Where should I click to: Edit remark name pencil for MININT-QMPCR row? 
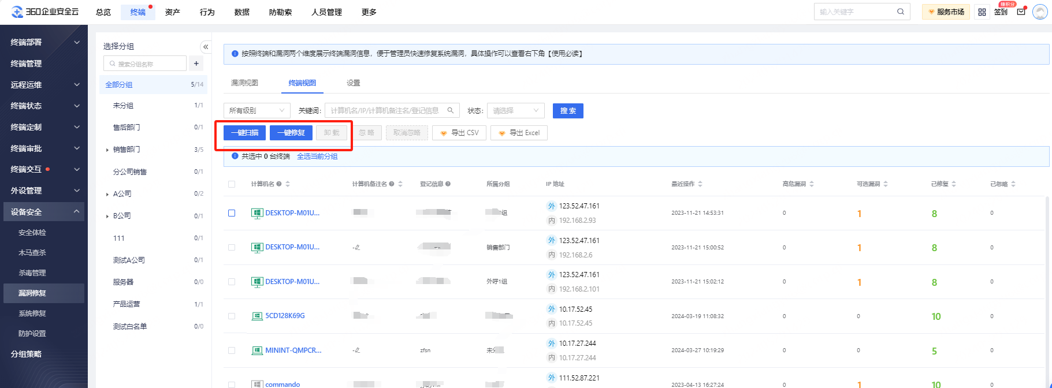(x=357, y=350)
